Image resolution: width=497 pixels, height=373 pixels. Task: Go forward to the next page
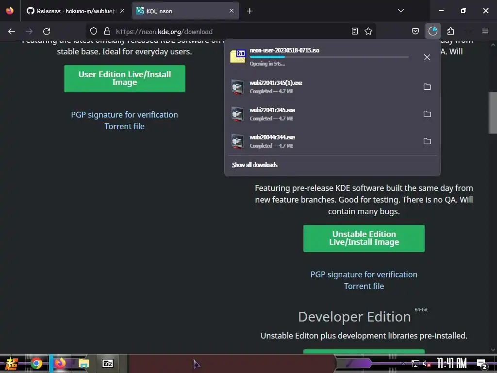pyautogui.click(x=29, y=32)
